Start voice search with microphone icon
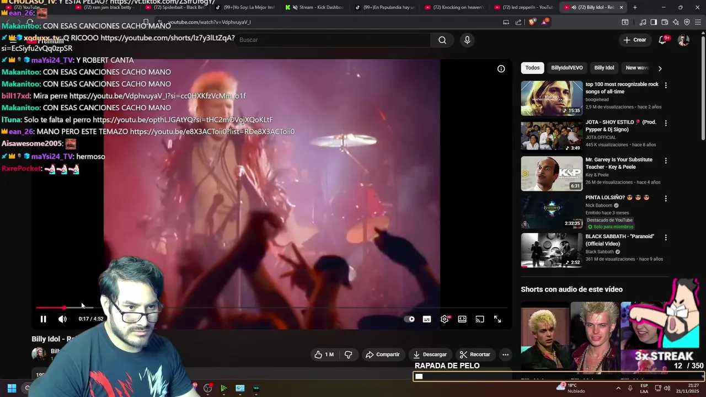 467,40
